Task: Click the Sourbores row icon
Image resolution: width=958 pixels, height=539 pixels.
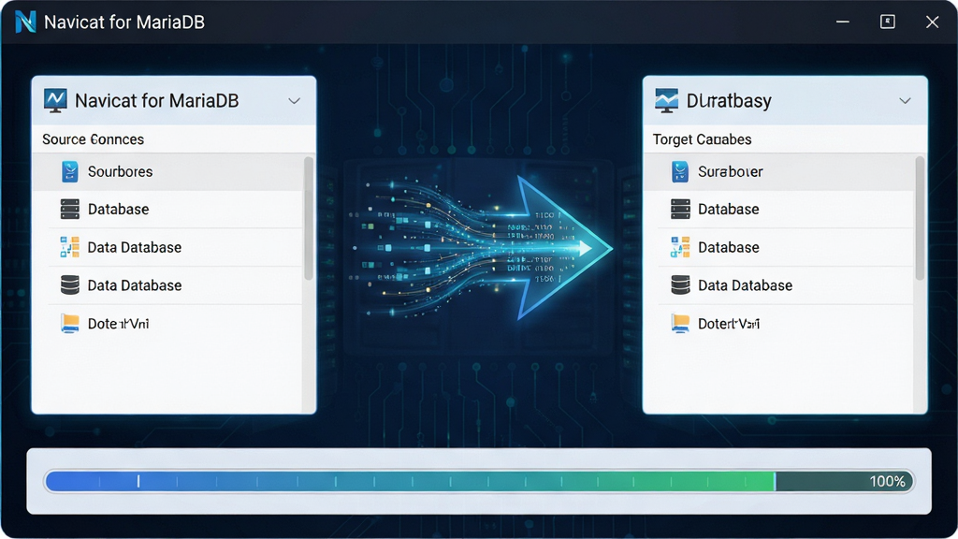Action: point(69,172)
